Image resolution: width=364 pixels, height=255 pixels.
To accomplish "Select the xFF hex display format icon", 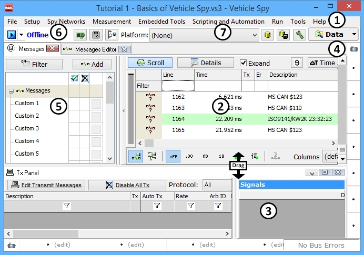I will 173,156.
